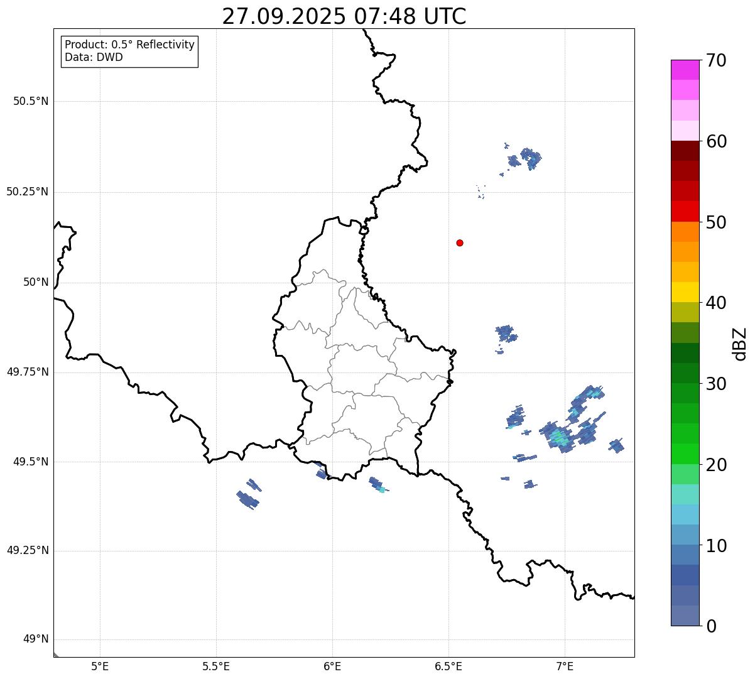This screenshot has width=755, height=679.
Task: Click the longitude label '6.5°E'
Action: point(448,666)
